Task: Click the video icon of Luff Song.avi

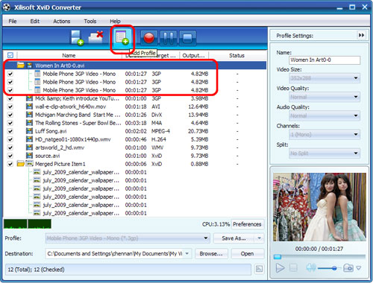Action: (29, 131)
